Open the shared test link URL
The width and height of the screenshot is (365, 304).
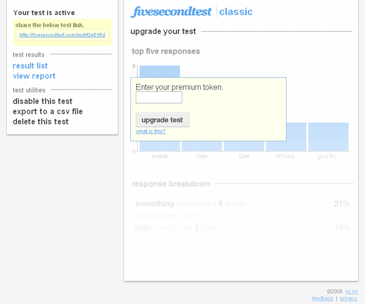[62, 35]
